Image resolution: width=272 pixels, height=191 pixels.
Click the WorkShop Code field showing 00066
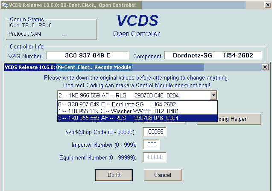[x=155, y=132]
